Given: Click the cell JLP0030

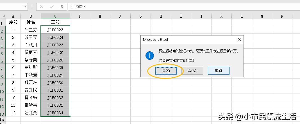Looking at the screenshot, I should pyautogui.click(x=55, y=83).
